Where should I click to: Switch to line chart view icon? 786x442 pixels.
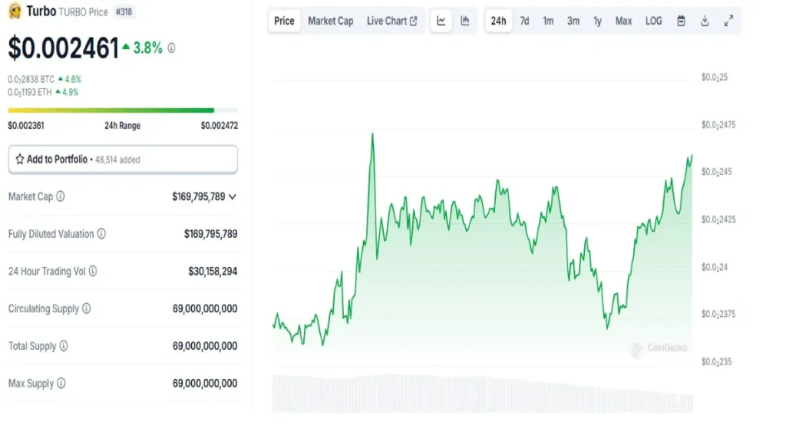[441, 21]
